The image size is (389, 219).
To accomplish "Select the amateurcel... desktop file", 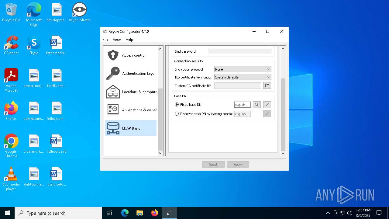I will pyautogui.click(x=34, y=78).
